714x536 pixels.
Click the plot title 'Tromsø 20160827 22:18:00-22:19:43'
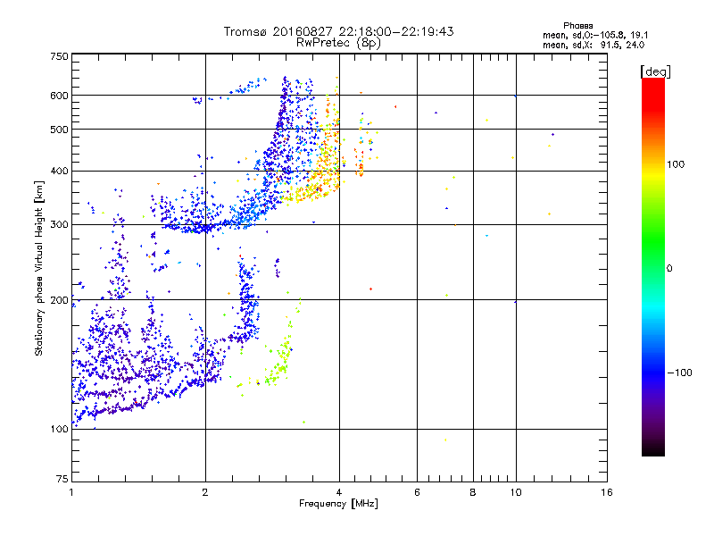click(338, 31)
